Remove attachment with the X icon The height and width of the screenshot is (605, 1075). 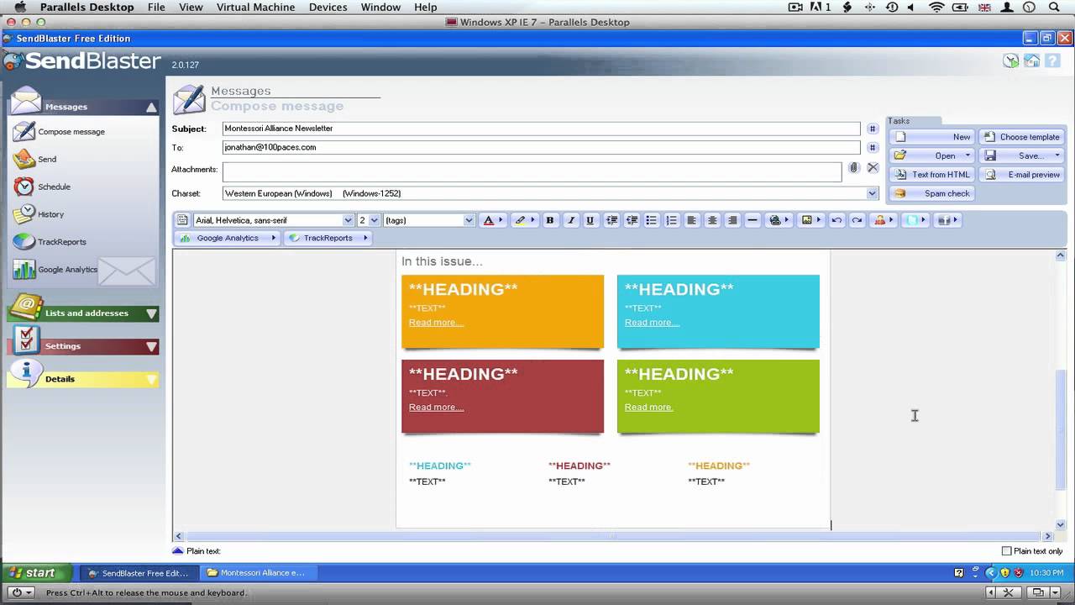(873, 168)
